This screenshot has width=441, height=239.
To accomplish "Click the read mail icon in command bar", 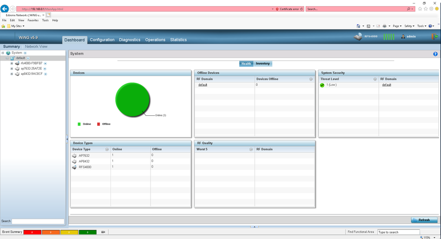I will [x=378, y=26].
